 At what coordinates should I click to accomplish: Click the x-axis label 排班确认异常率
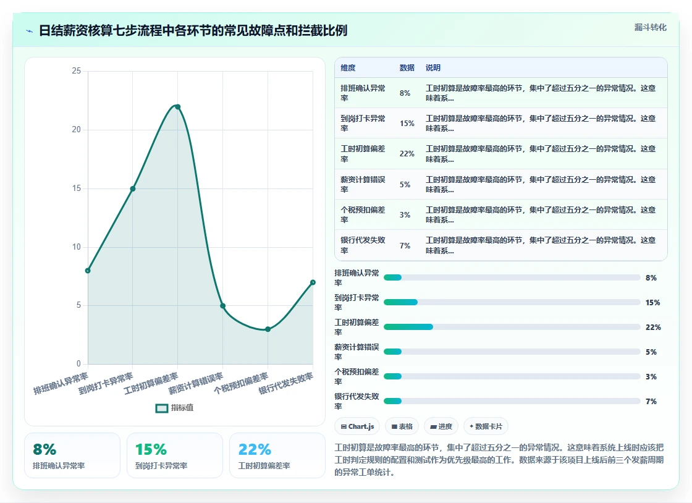click(61, 383)
